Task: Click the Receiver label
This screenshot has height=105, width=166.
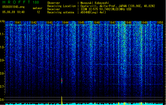Action: click(54, 9)
